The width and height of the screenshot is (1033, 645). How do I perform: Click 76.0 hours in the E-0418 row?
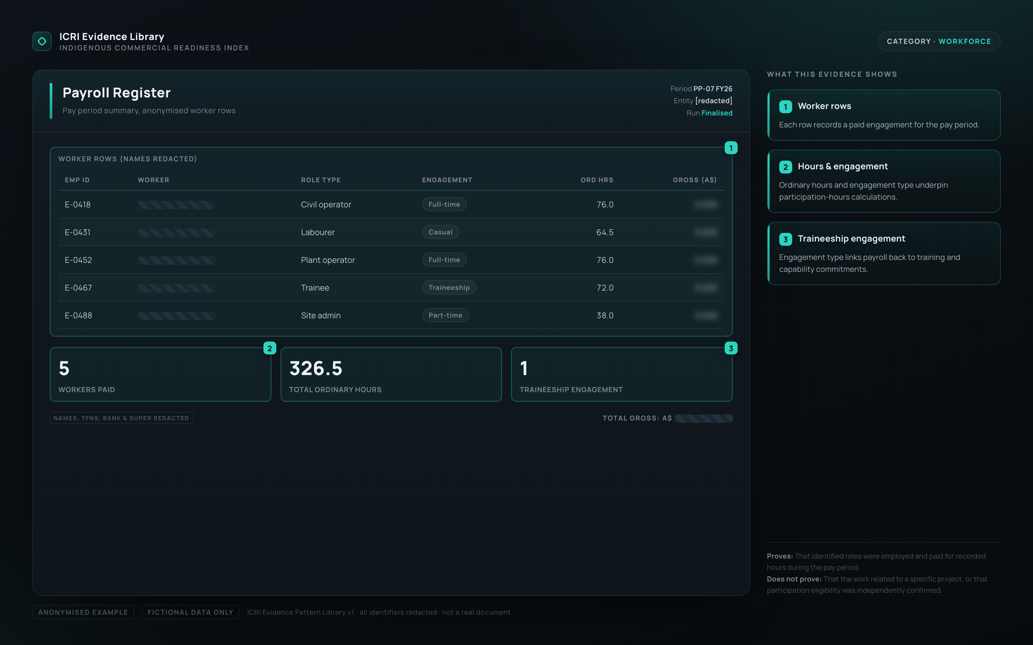point(605,204)
